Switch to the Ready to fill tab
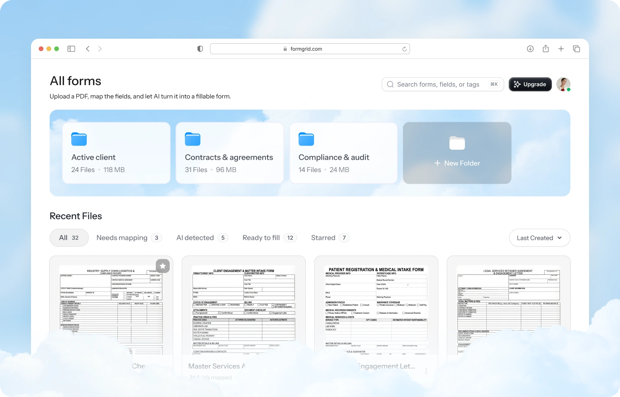This screenshot has width=620, height=397. 270,238
